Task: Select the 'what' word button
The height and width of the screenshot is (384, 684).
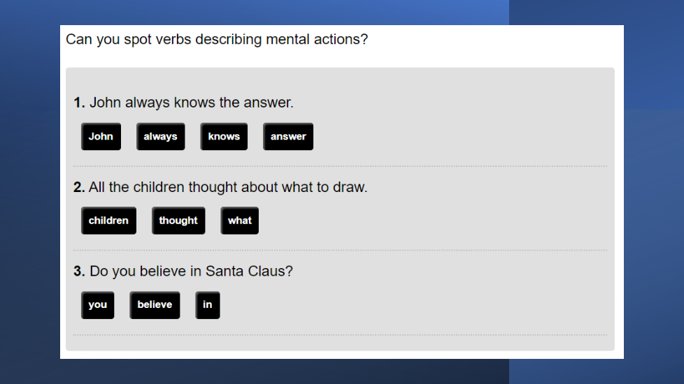Action: point(239,221)
